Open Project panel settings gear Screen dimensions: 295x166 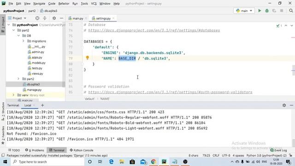[x=54, y=18]
